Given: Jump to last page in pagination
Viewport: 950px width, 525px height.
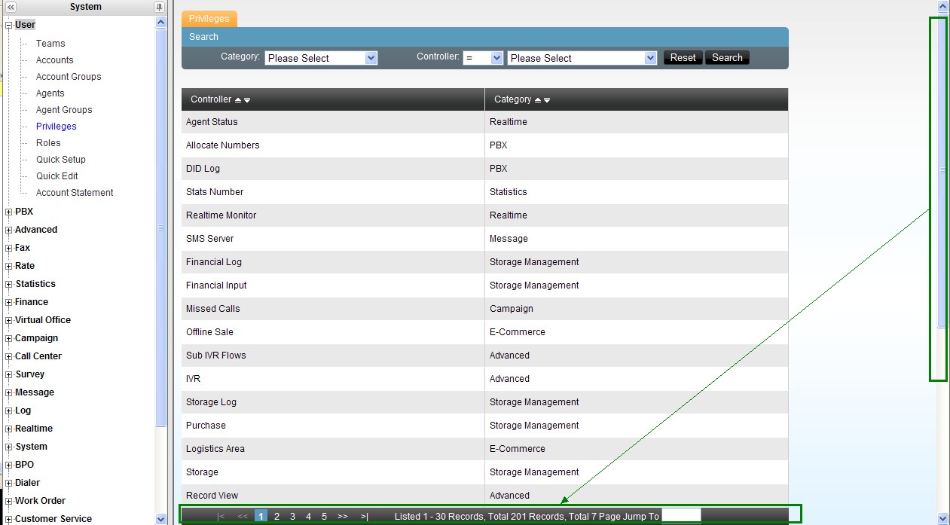Looking at the screenshot, I should pos(365,516).
